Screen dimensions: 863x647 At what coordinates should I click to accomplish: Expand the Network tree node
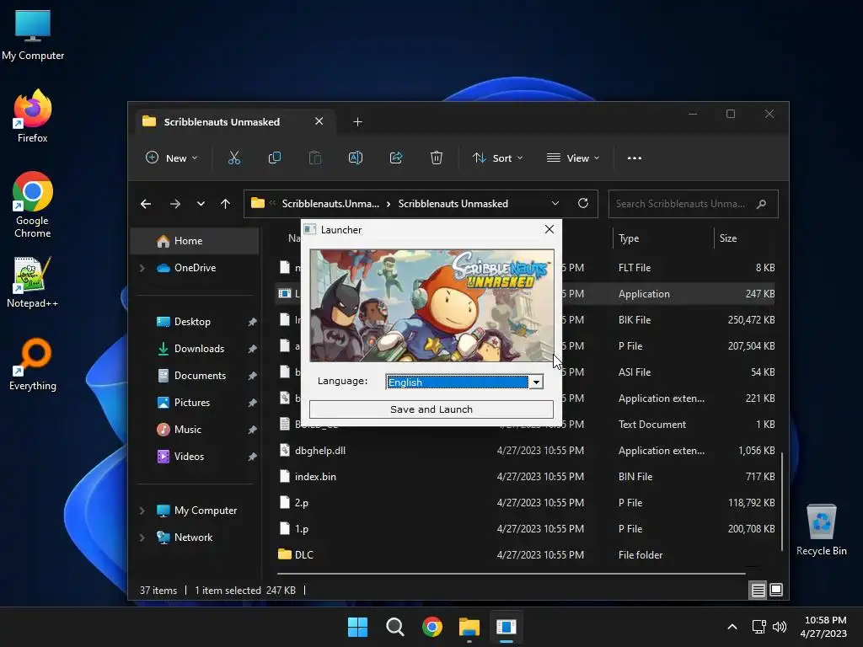click(142, 537)
